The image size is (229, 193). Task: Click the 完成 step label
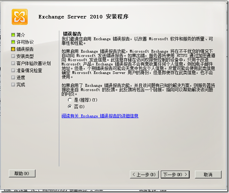[21, 85]
